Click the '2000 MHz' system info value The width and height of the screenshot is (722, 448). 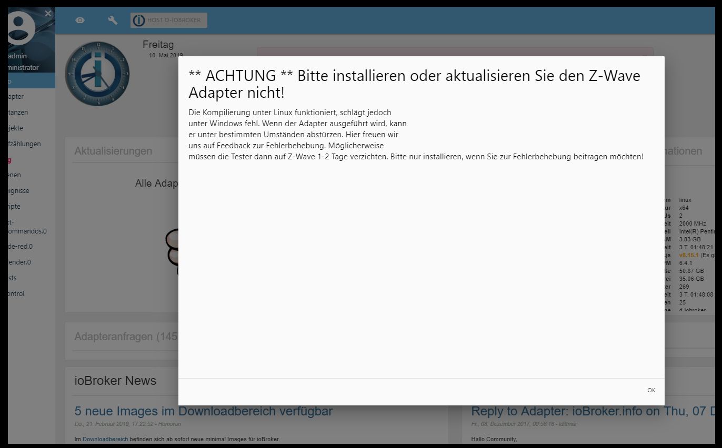(693, 223)
